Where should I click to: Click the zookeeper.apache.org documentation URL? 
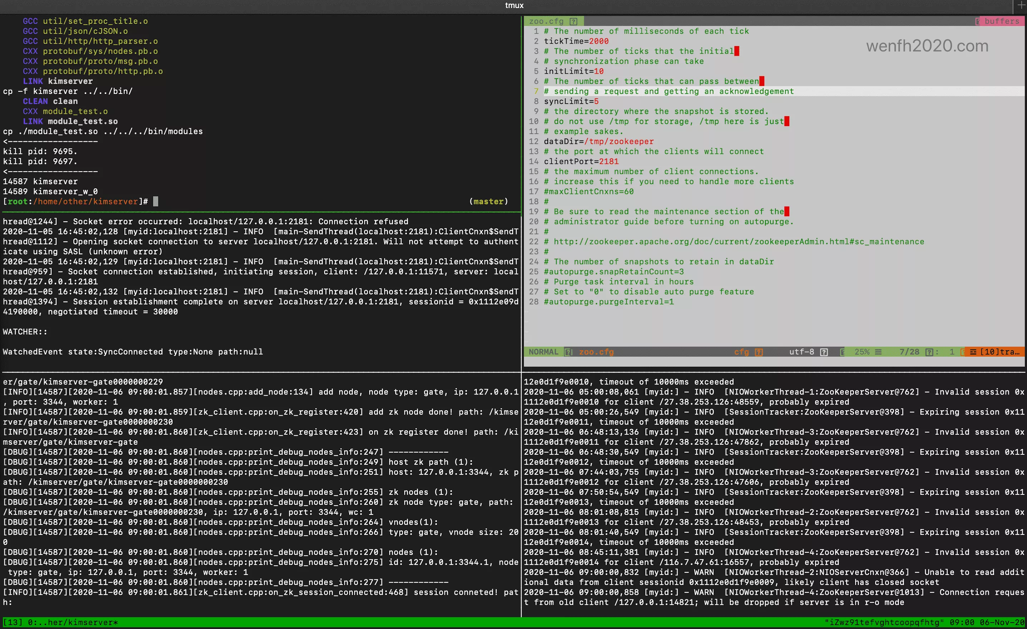pyautogui.click(x=739, y=242)
